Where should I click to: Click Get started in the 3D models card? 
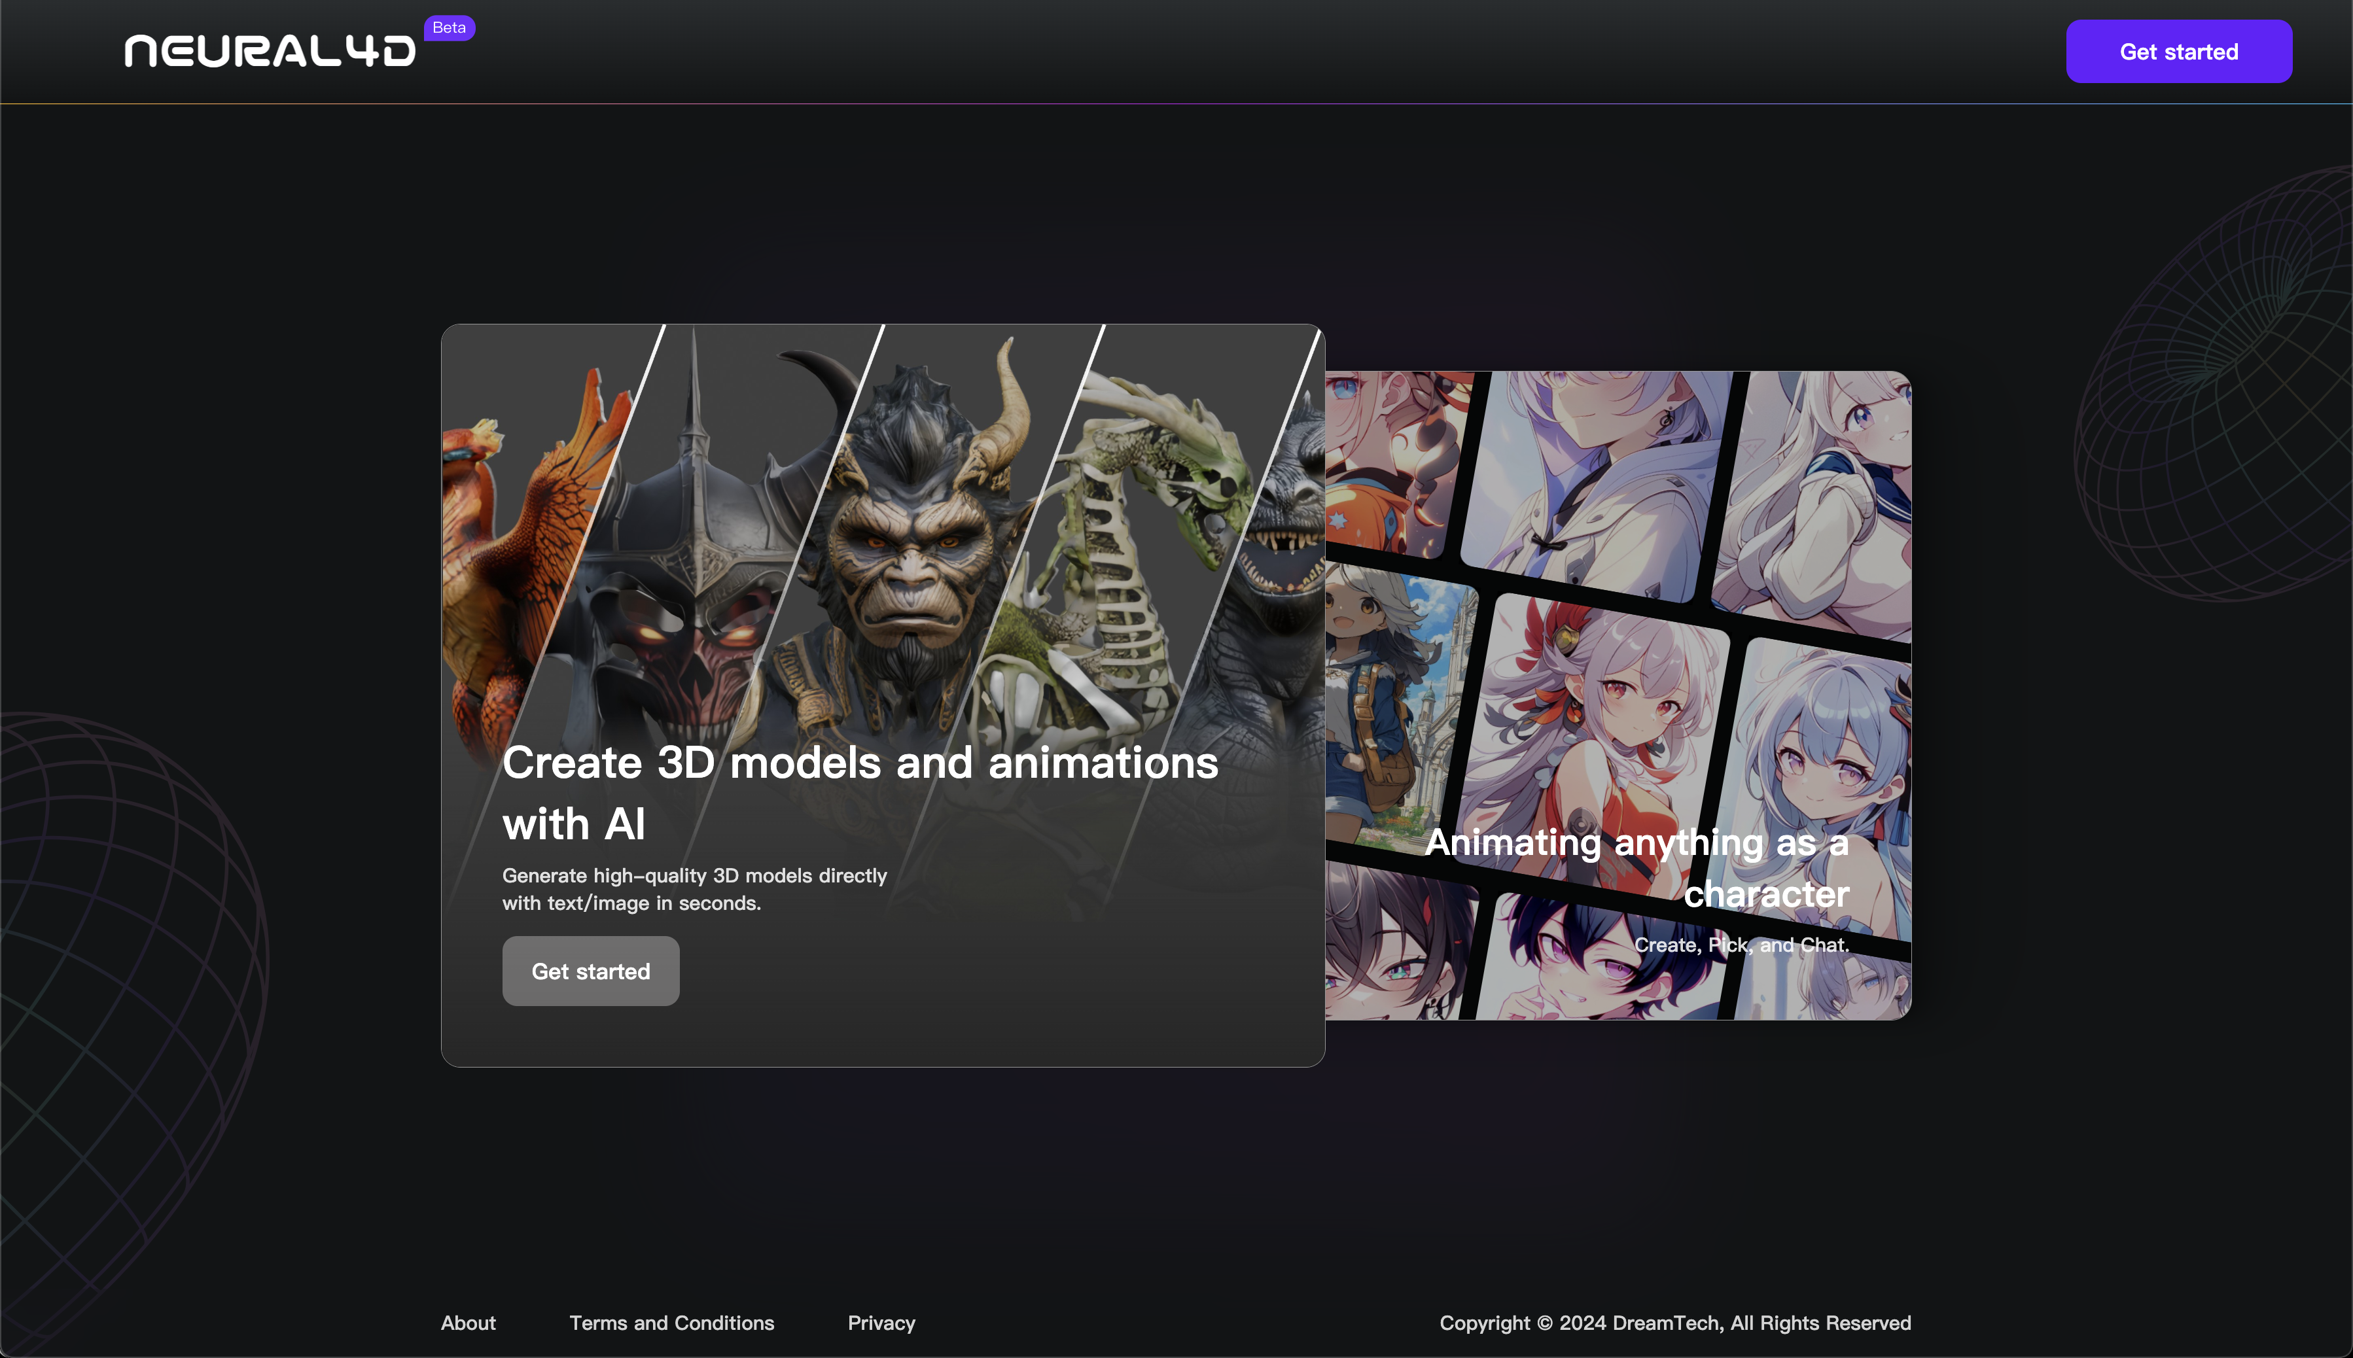tap(591, 971)
